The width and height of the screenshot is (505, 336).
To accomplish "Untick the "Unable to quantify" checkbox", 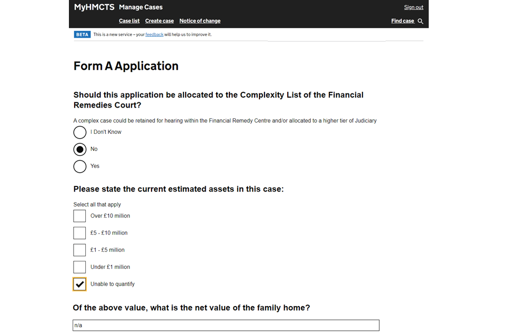I will coord(79,284).
